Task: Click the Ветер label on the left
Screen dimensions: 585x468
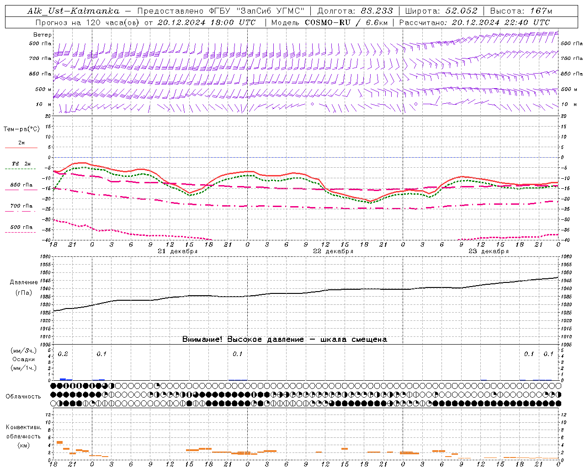Action: [43, 35]
